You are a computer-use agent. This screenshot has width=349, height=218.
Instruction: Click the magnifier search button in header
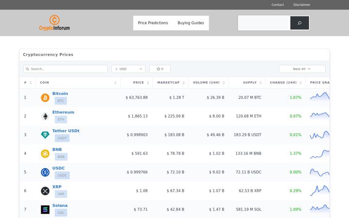coord(300,23)
